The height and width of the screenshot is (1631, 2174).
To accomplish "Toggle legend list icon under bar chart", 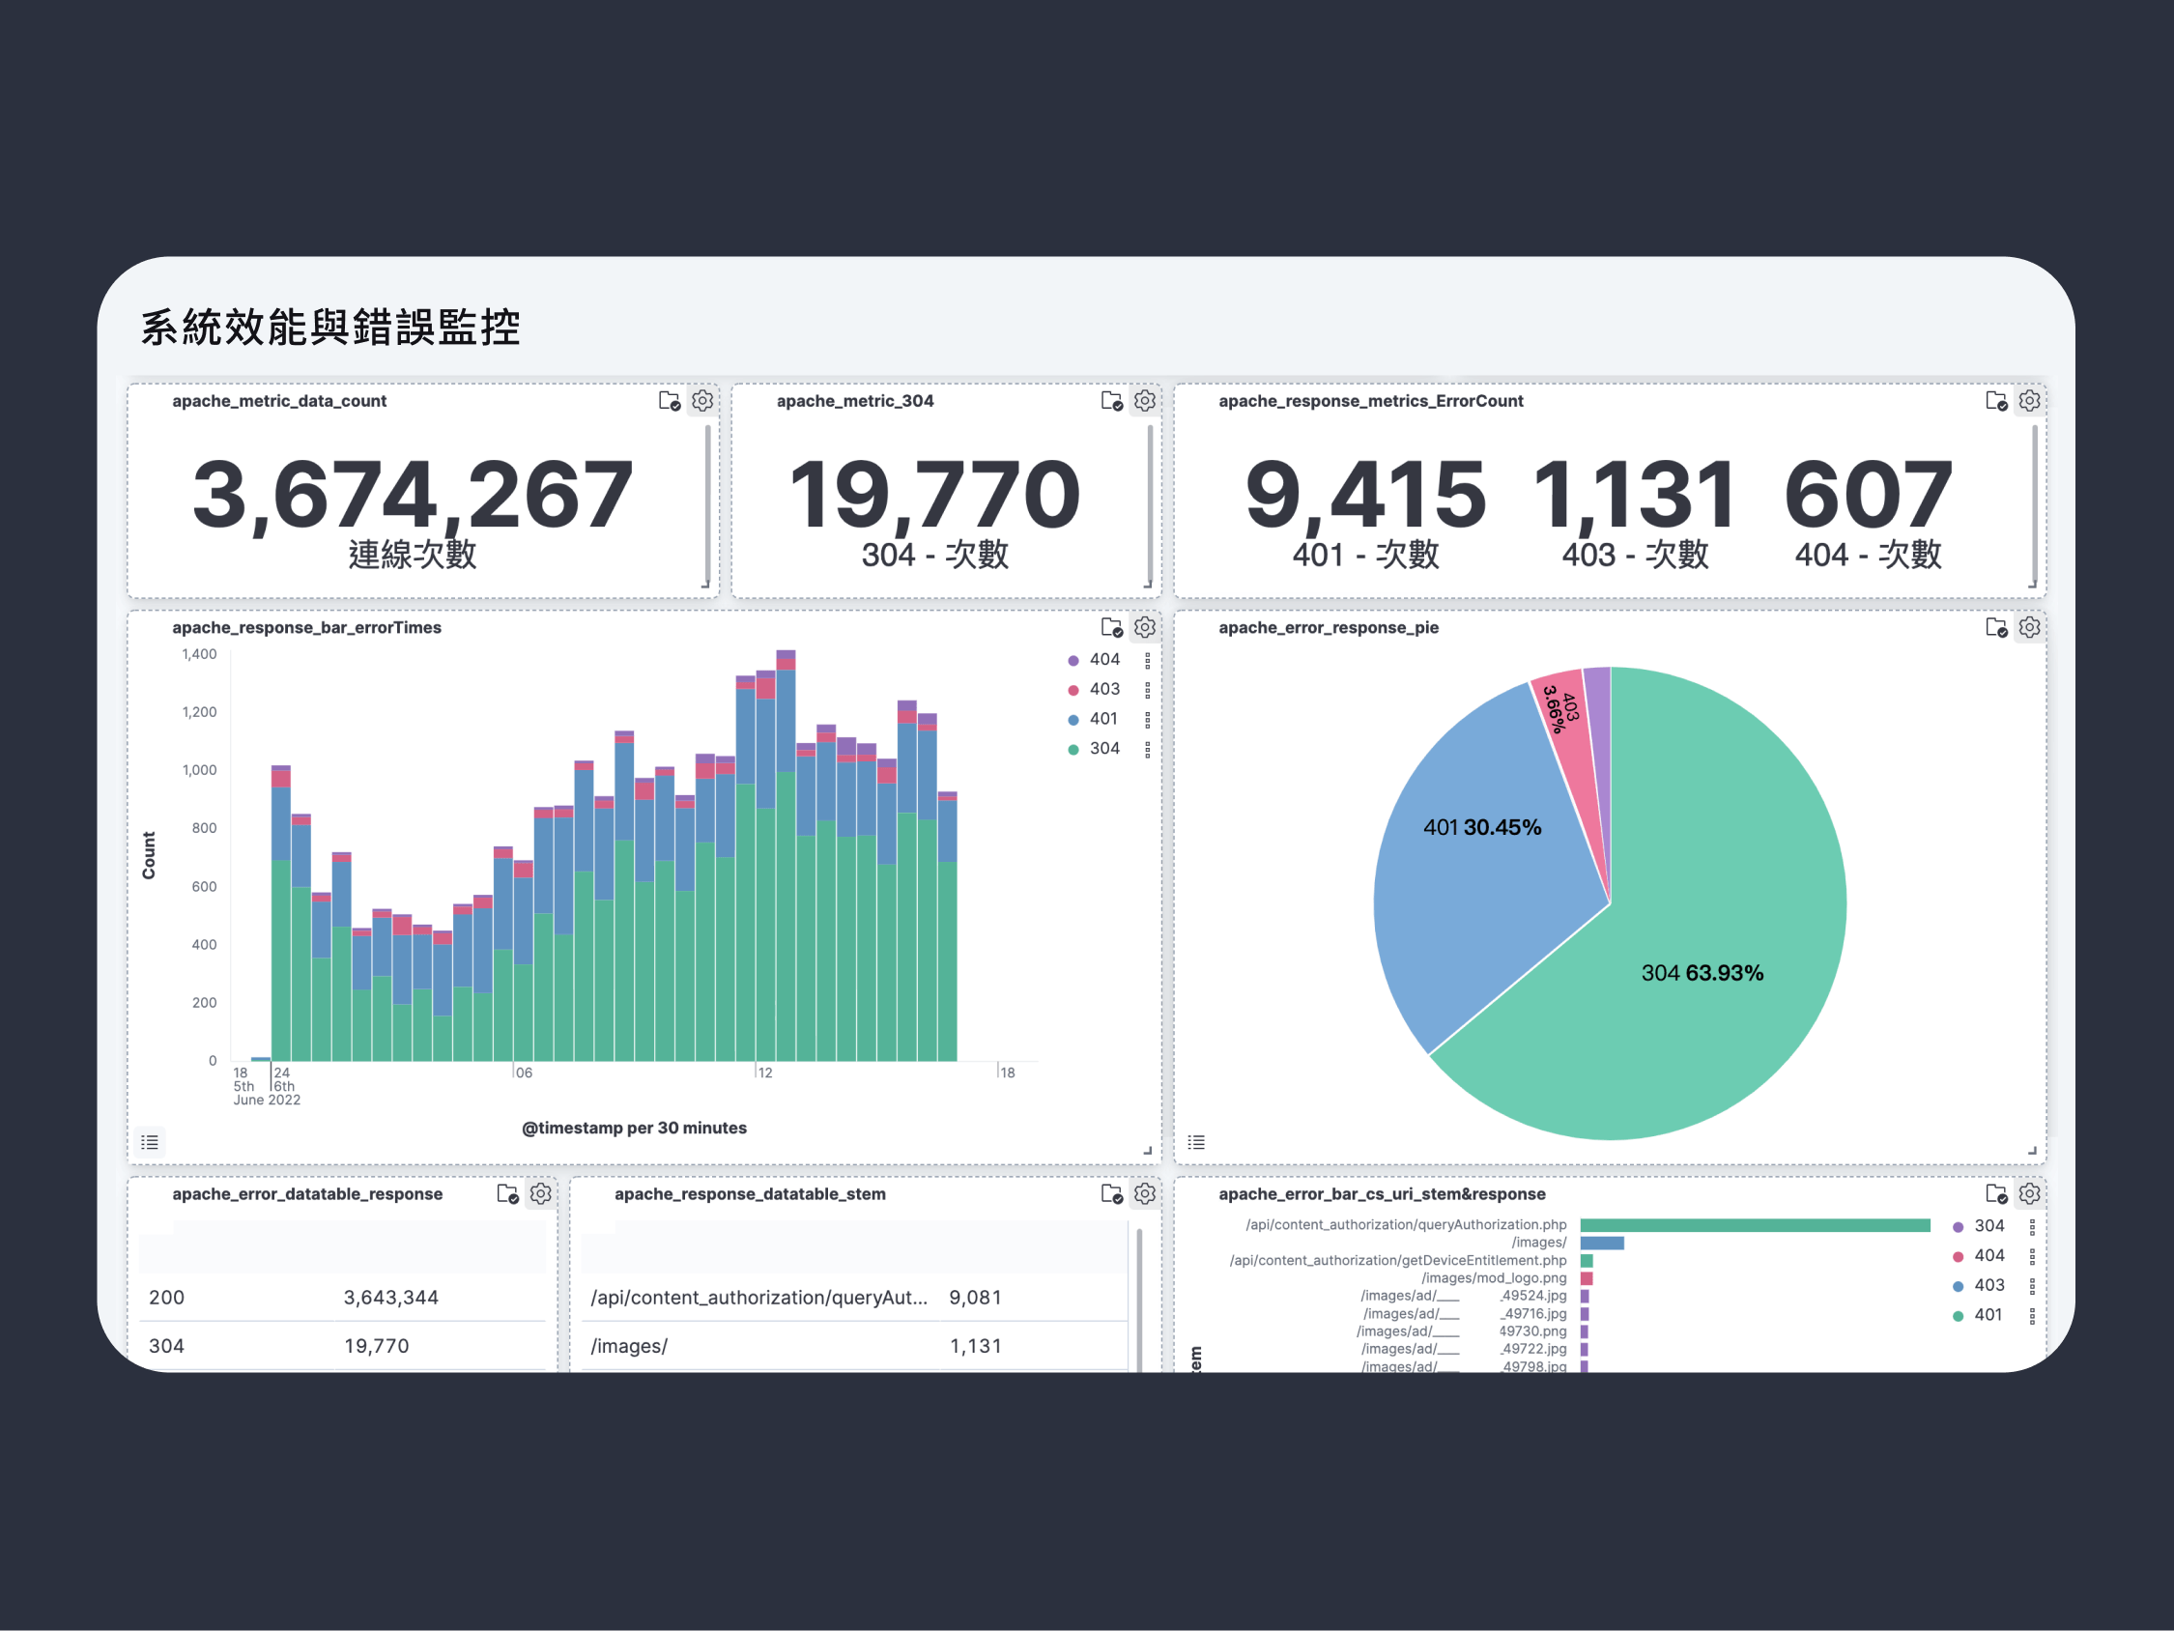I will coord(150,1141).
